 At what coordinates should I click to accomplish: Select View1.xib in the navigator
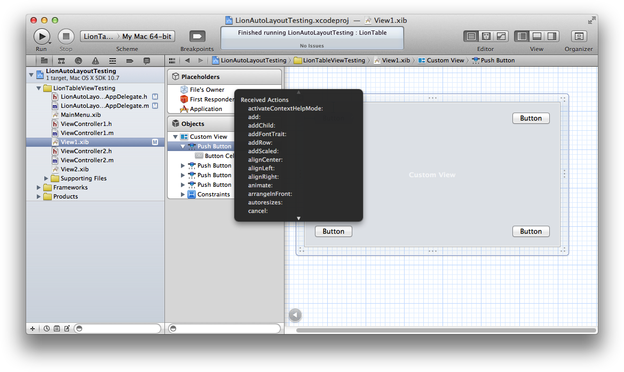tap(96, 142)
